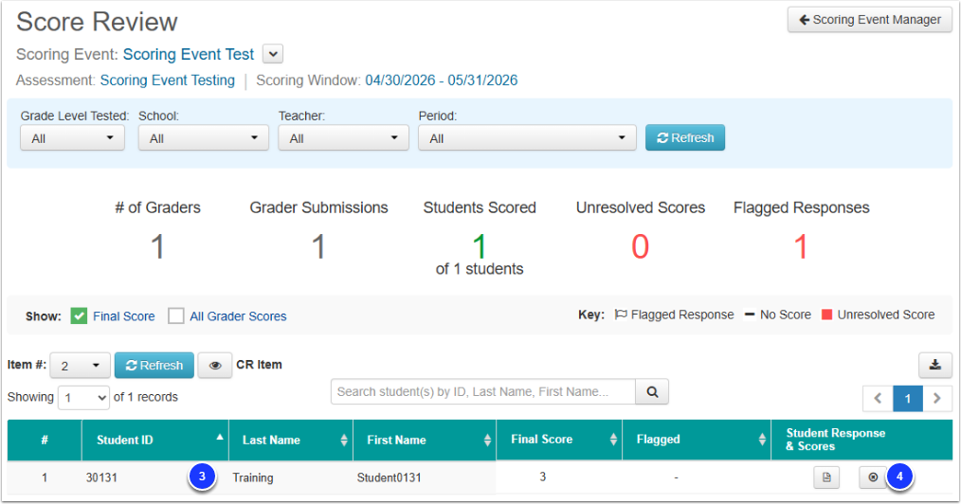961x504 pixels.
Task: Click the Flagged Responses count
Action: click(801, 247)
